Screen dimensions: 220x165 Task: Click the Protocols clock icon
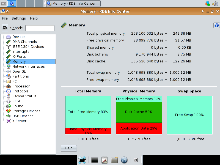coord(9,91)
